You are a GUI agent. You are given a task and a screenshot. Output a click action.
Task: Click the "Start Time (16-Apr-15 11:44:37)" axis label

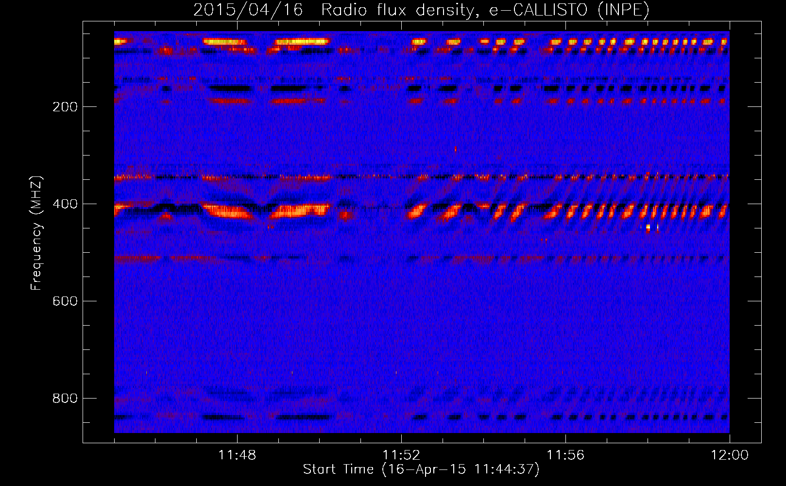421,469
